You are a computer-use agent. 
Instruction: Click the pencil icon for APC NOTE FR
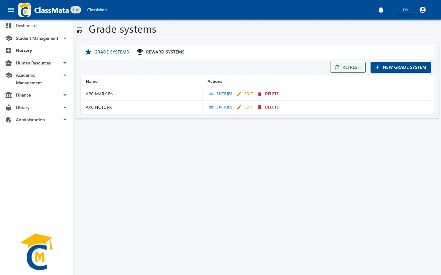tap(239, 107)
